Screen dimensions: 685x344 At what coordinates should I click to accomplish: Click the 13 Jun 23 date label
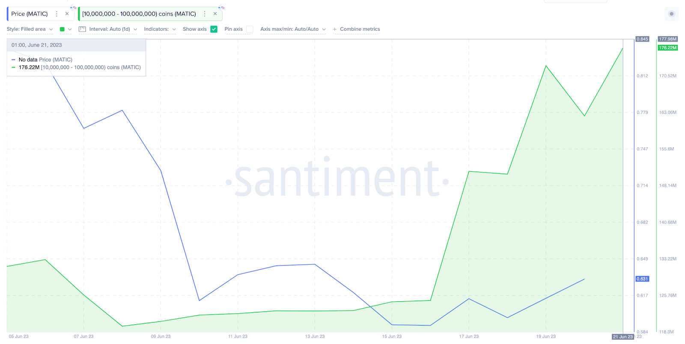(315, 336)
